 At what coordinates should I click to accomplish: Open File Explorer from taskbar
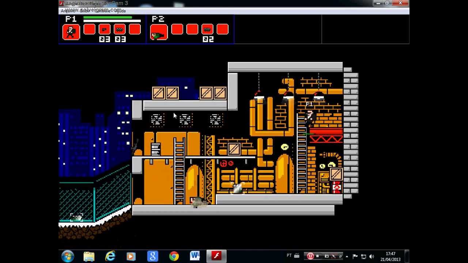pyautogui.click(x=89, y=256)
